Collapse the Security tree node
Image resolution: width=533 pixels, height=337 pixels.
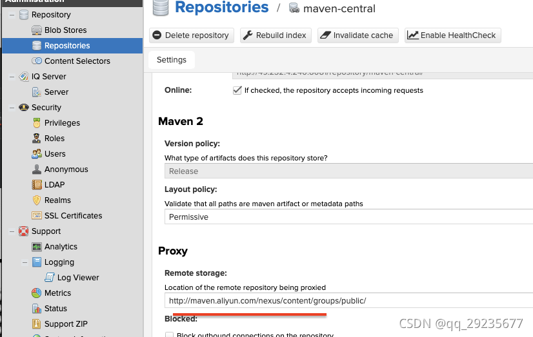click(x=12, y=108)
